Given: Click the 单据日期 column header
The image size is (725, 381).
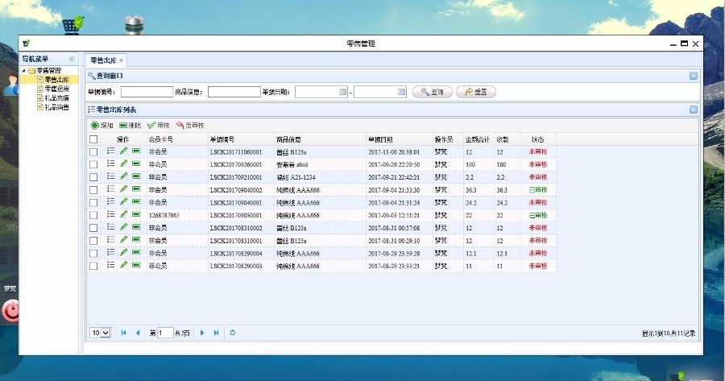Looking at the screenshot, I should click(380, 139).
